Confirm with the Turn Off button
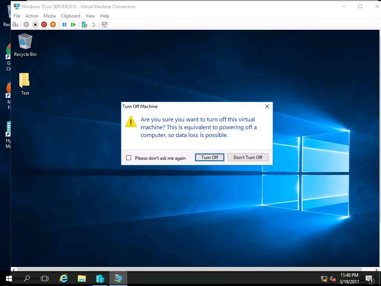Image resolution: width=381 pixels, height=286 pixels. (x=210, y=158)
